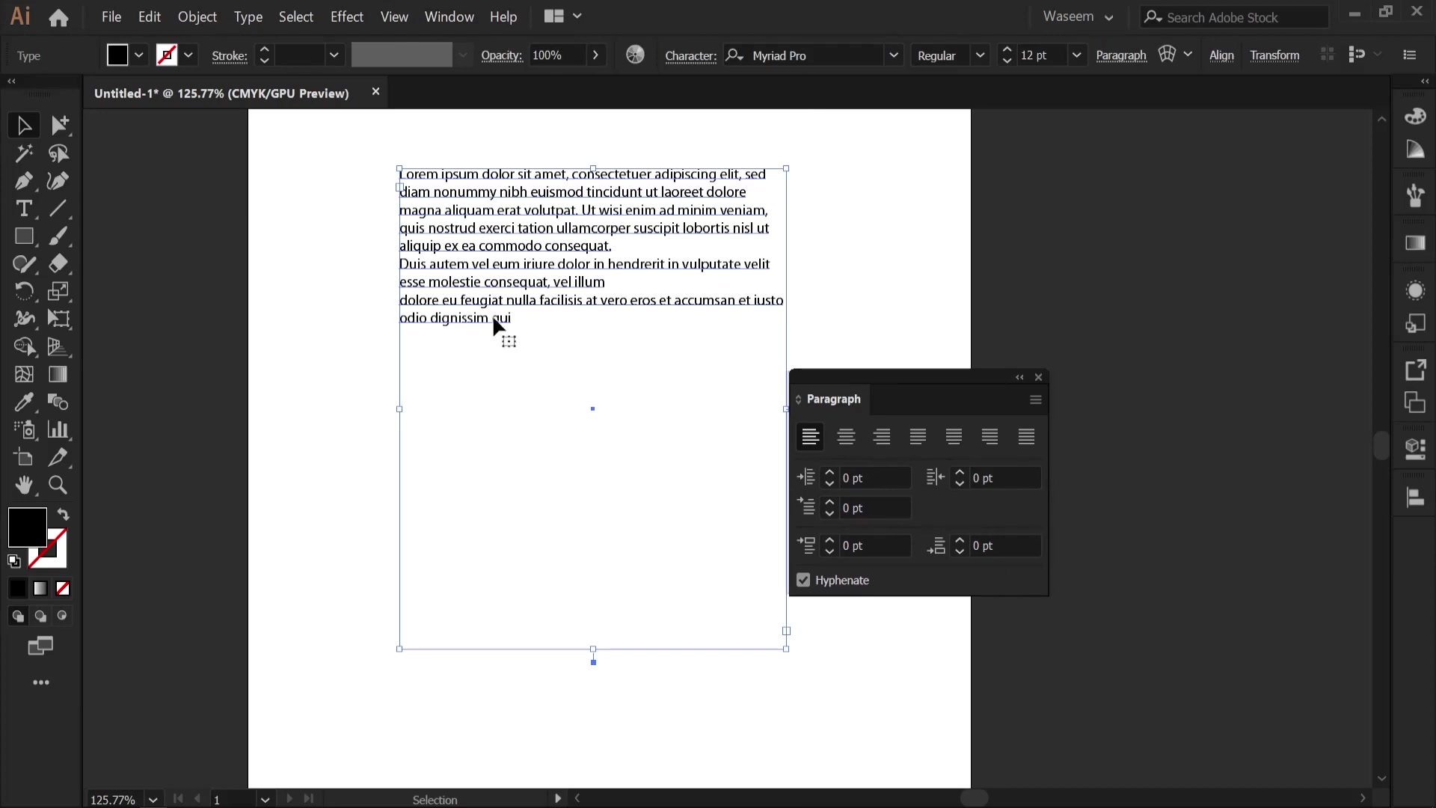Grab the Zoom tool
1436x808 pixels.
(58, 486)
